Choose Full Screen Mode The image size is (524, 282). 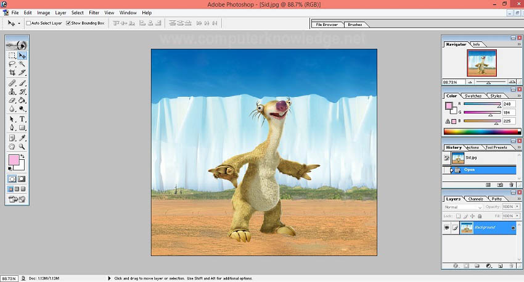(23, 189)
